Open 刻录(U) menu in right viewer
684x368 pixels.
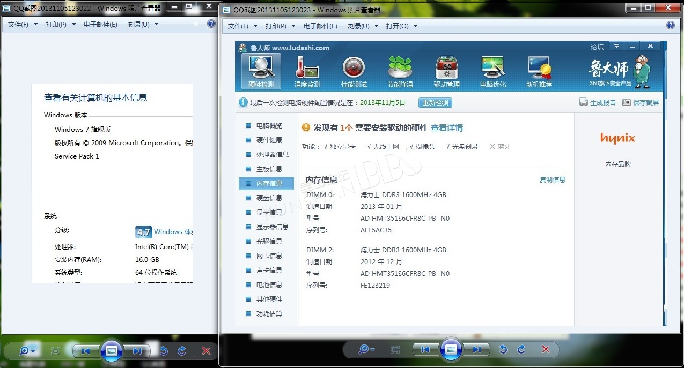click(363, 26)
